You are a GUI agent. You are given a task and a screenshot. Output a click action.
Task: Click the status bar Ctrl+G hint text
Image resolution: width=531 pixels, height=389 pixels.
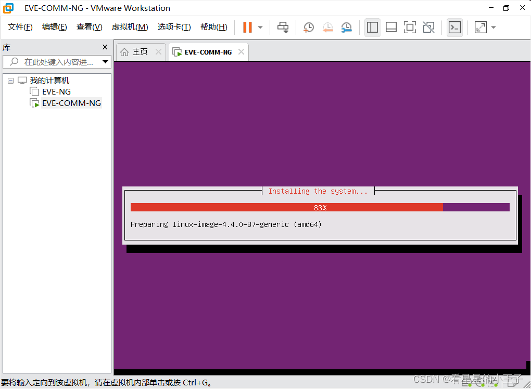tap(107, 383)
